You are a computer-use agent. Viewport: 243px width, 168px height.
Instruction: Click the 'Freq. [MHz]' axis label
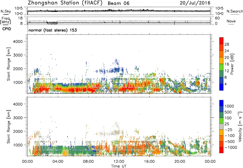click(5, 21)
